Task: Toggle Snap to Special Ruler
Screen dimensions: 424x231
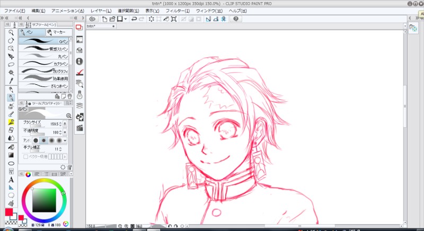Action: 216,19
